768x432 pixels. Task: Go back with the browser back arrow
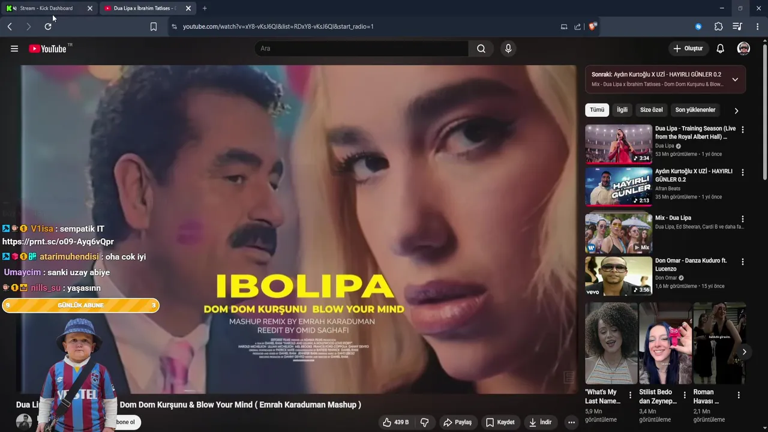(10, 26)
